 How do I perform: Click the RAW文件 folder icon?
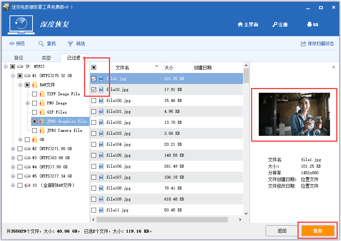click(x=35, y=85)
